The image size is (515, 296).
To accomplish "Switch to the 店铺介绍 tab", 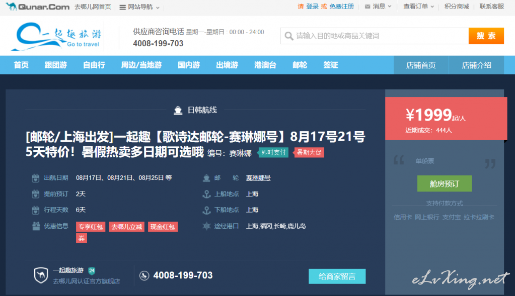I will pos(477,65).
